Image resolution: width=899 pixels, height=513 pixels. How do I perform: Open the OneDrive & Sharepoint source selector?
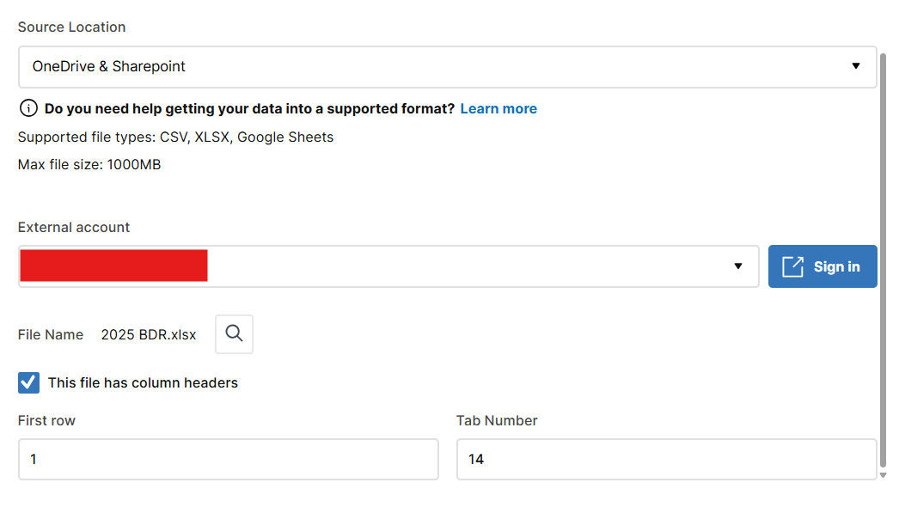point(447,67)
